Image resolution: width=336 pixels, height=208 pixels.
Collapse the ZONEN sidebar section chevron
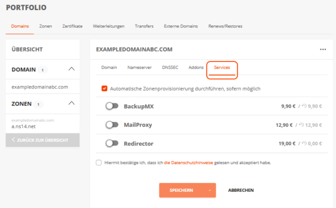pos(71,103)
